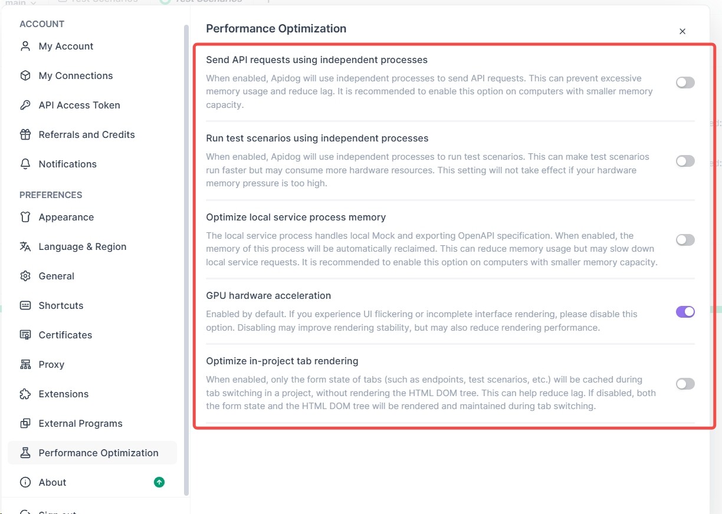Viewport: 722px width, 514px height.
Task: Turn on running test scenarios independently
Action: [x=685, y=161]
